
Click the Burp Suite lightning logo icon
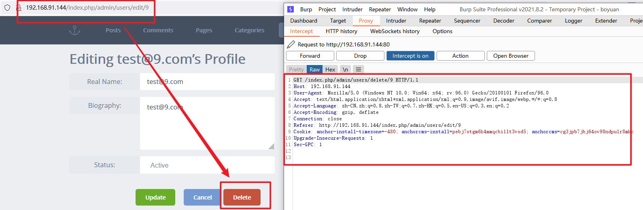click(291, 9)
